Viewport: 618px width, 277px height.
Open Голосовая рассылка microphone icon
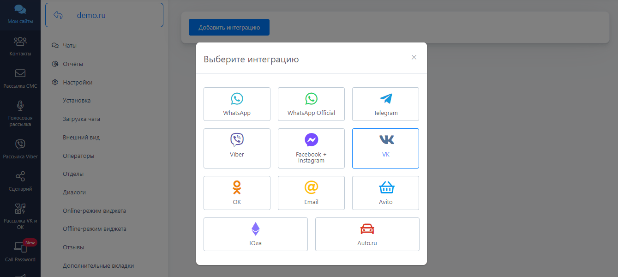pos(20,106)
